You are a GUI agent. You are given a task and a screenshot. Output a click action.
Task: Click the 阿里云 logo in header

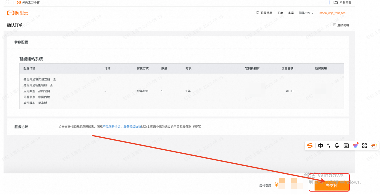17,13
